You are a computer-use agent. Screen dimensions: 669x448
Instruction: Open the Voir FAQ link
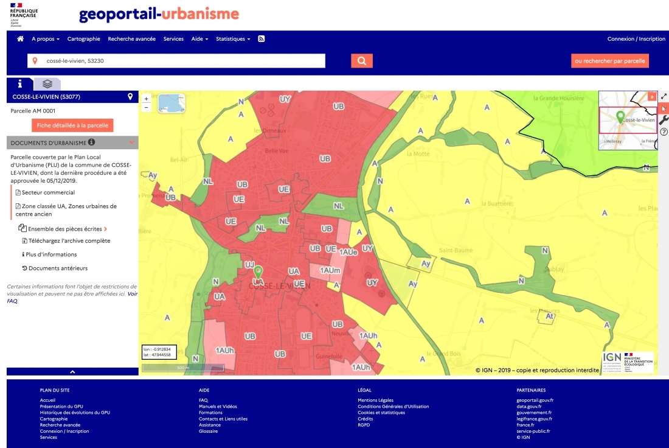pyautogui.click(x=133, y=293)
